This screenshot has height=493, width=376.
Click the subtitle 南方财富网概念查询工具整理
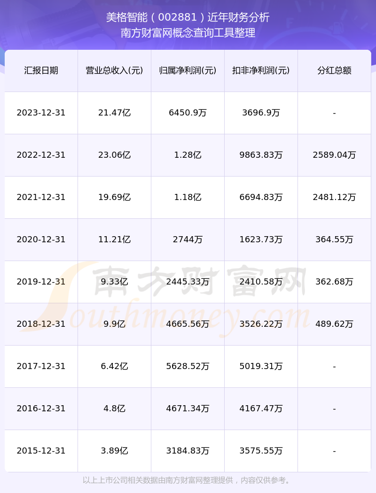(188, 33)
